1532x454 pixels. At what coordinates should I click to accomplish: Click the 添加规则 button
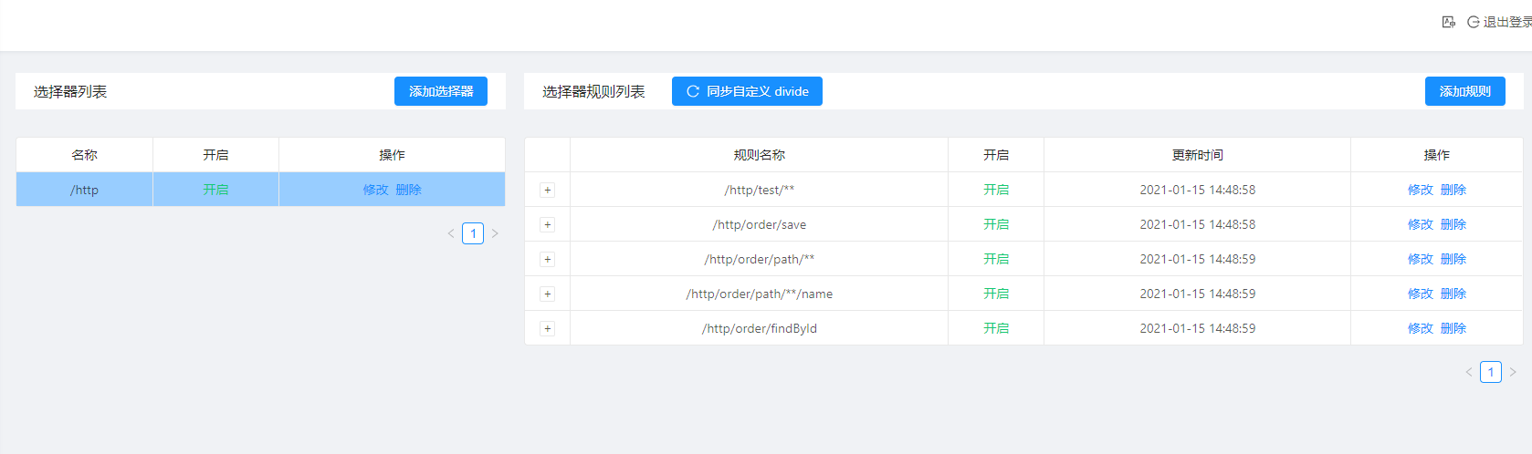[x=1464, y=91]
